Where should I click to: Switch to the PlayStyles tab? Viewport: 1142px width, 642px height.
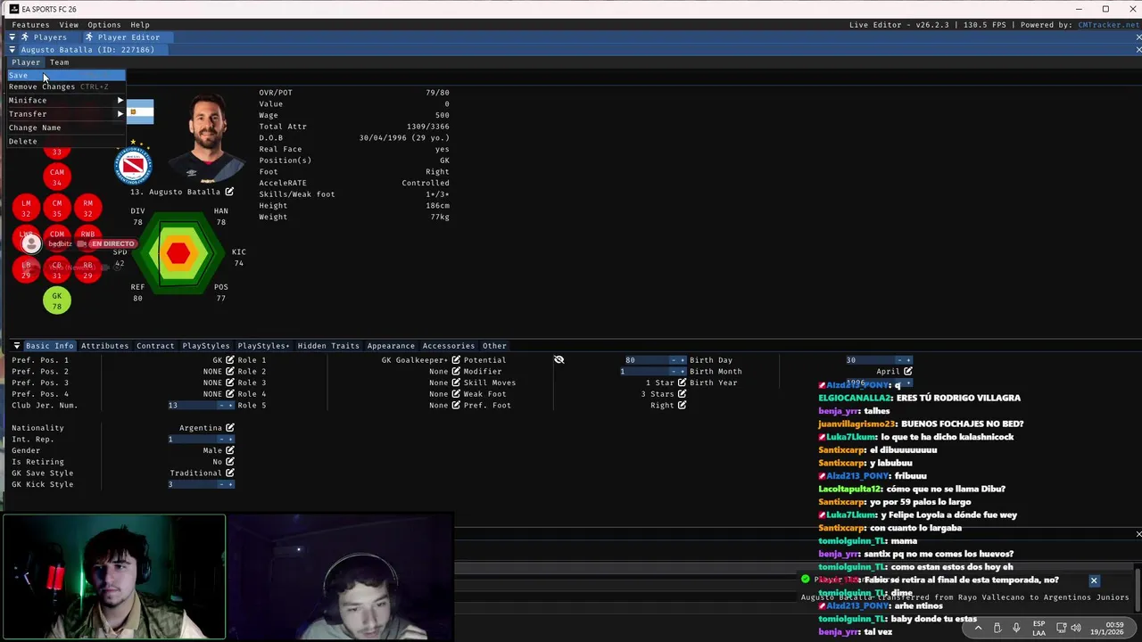pyautogui.click(x=206, y=346)
